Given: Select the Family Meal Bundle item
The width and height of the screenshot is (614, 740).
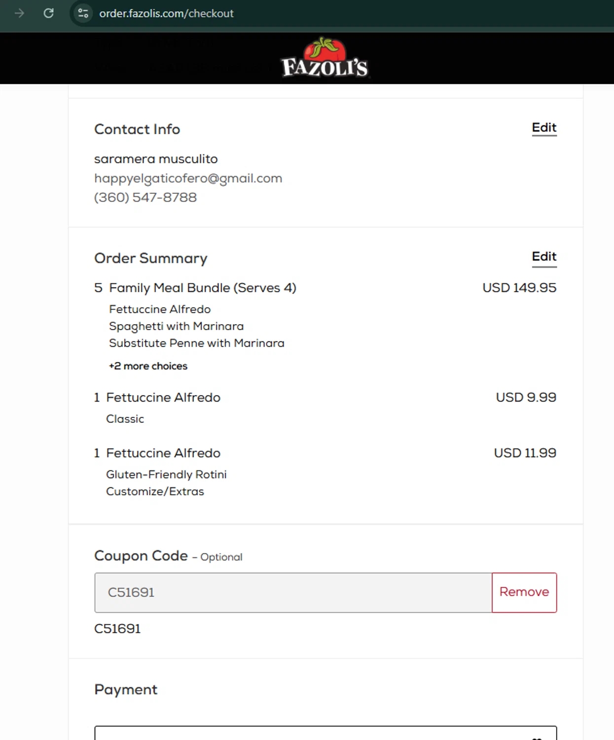Looking at the screenshot, I should coord(202,288).
